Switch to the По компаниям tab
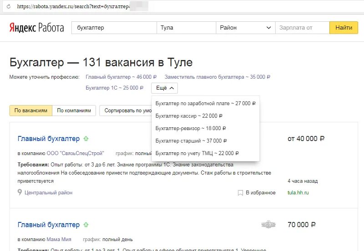 [x=74, y=110]
